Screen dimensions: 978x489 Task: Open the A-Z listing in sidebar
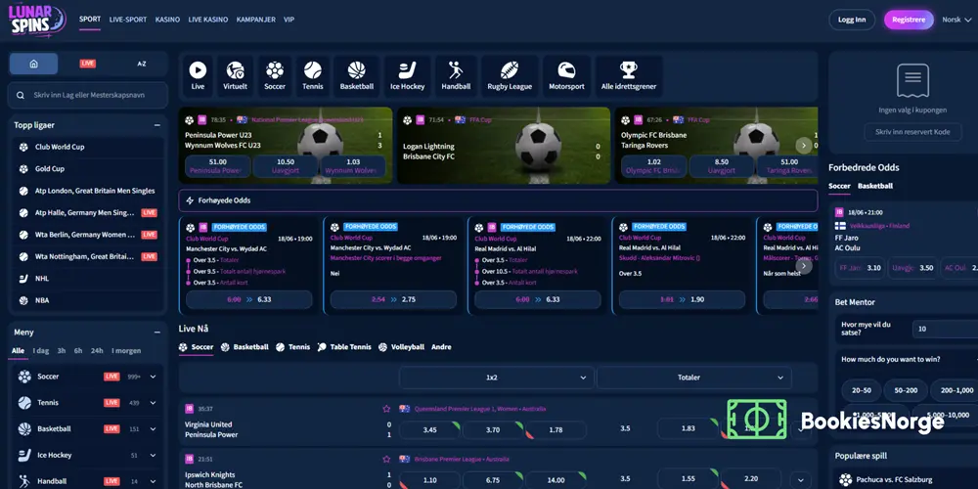tap(142, 64)
